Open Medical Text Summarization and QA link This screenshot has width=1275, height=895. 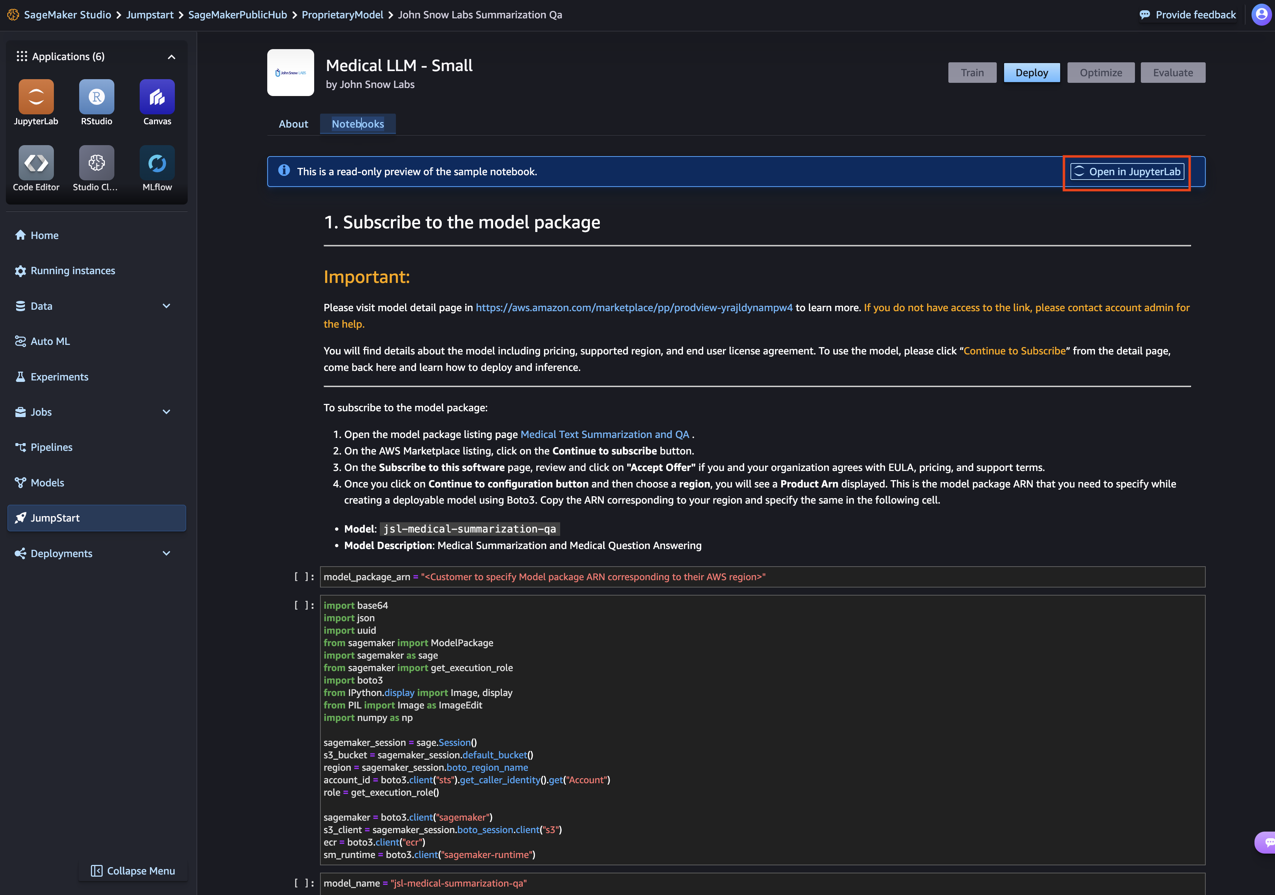pos(605,434)
